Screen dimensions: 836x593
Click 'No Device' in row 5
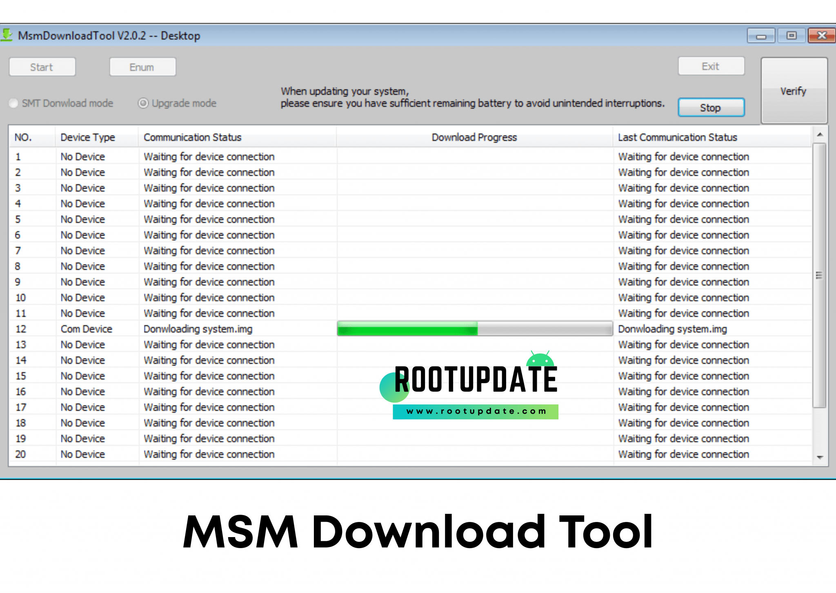(x=83, y=219)
